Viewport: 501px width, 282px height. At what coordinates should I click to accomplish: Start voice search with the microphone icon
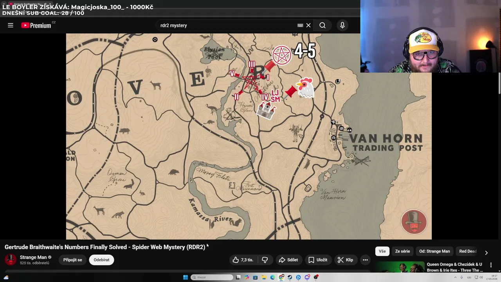[342, 25]
